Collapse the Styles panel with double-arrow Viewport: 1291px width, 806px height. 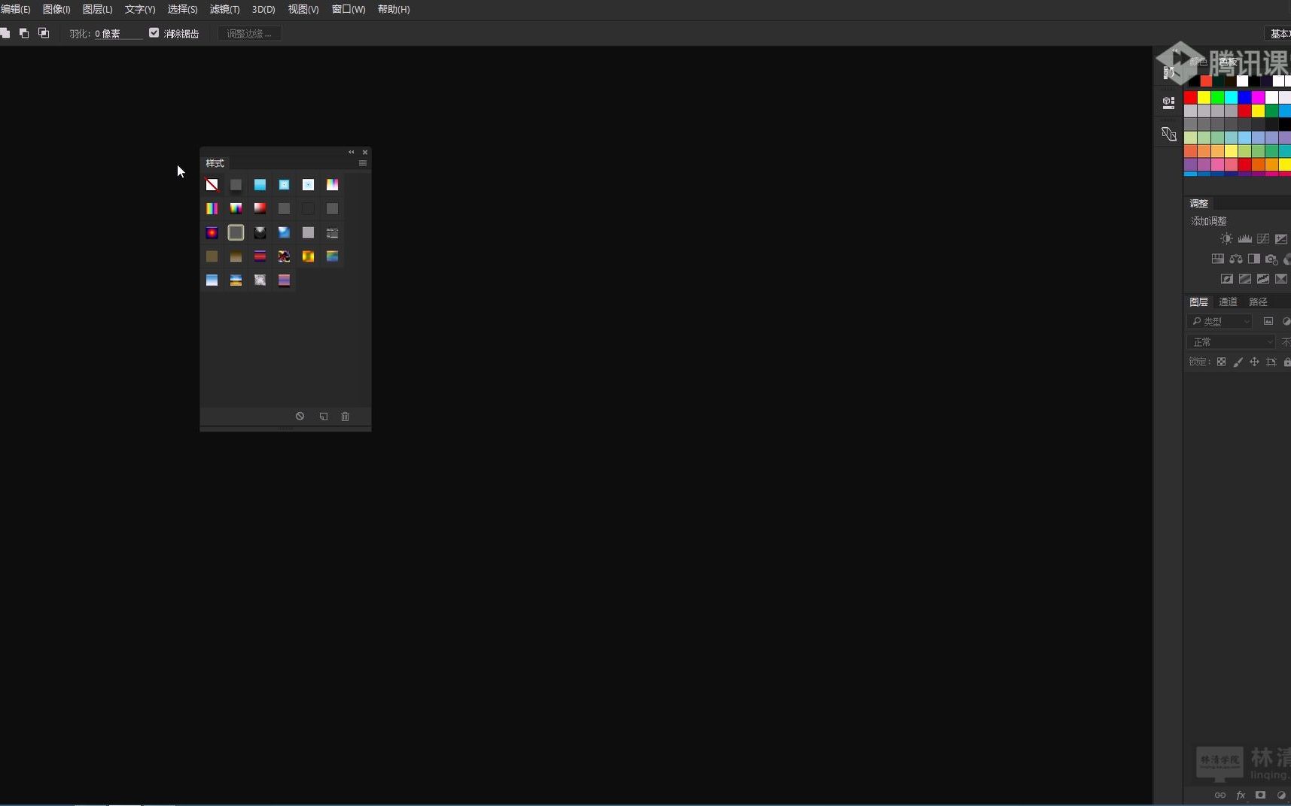click(x=352, y=152)
